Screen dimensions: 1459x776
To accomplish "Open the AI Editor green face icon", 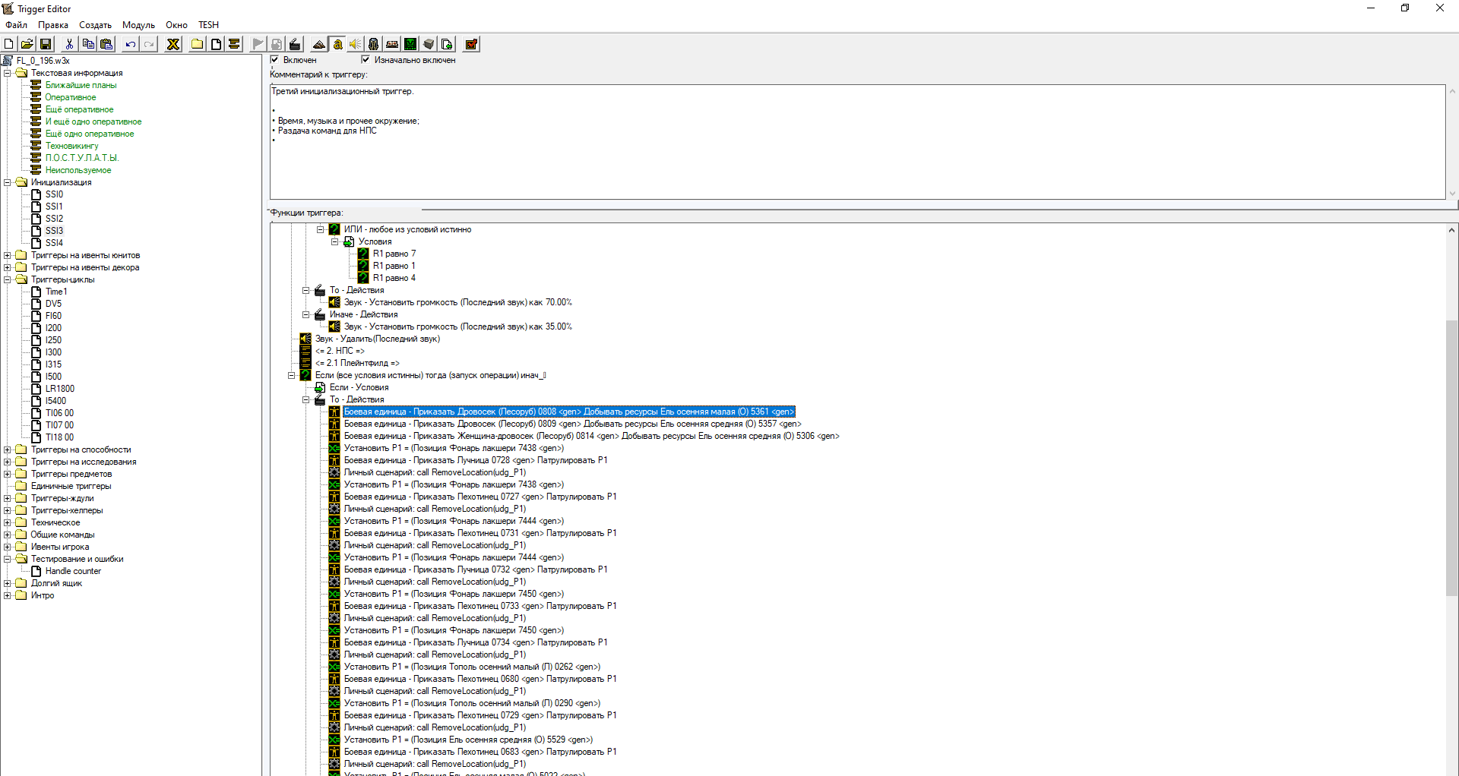I will click(410, 44).
